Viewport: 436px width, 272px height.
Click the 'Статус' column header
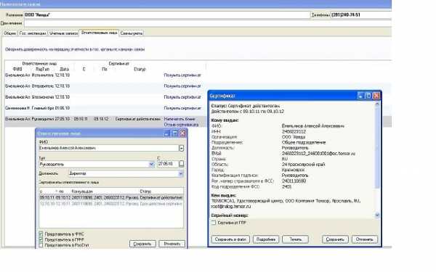(140, 69)
